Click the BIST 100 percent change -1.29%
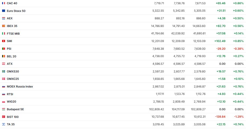This screenshot has width=246, height=129. click(x=239, y=117)
